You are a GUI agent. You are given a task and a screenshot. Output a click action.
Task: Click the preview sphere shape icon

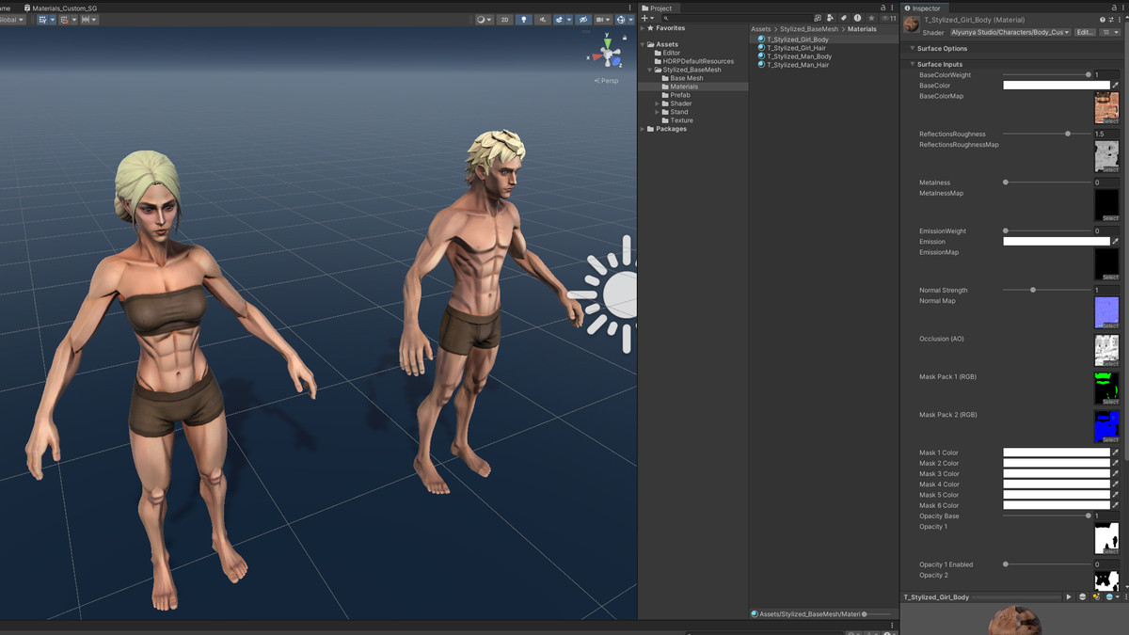(1083, 597)
